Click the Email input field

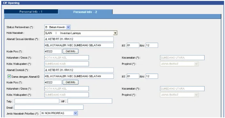49,107
